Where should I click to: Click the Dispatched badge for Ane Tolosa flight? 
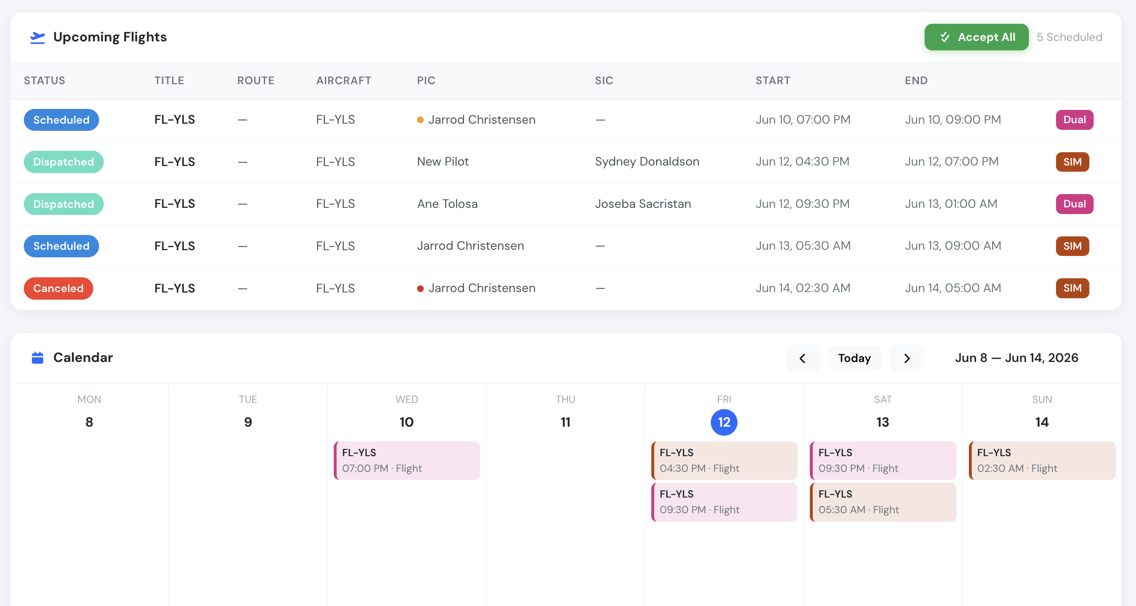point(64,204)
